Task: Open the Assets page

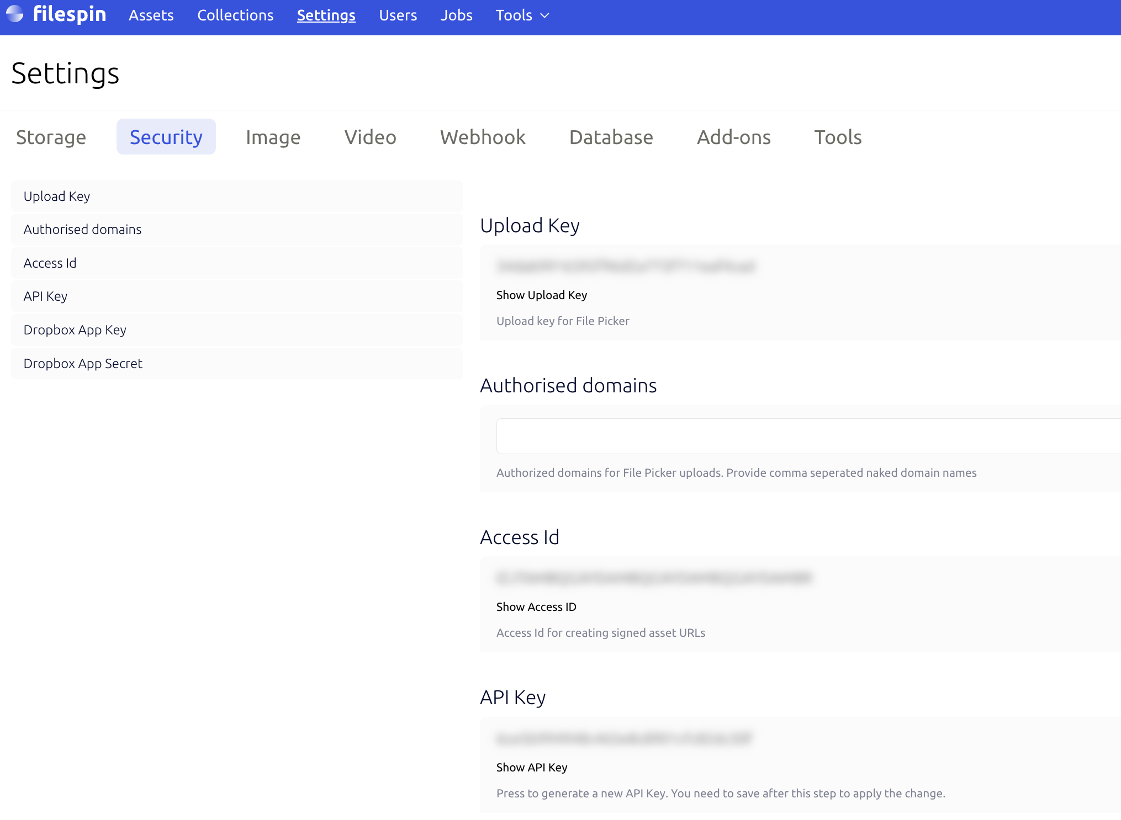Action: 151,15
